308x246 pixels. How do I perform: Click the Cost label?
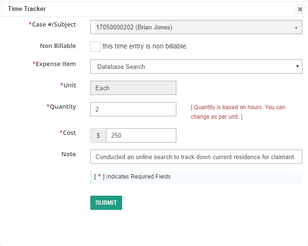67,132
